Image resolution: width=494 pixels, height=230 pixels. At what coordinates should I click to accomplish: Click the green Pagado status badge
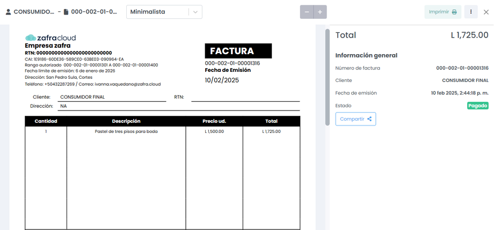click(477, 106)
